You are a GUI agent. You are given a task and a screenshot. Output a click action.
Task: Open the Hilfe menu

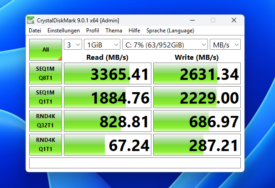[134, 31]
